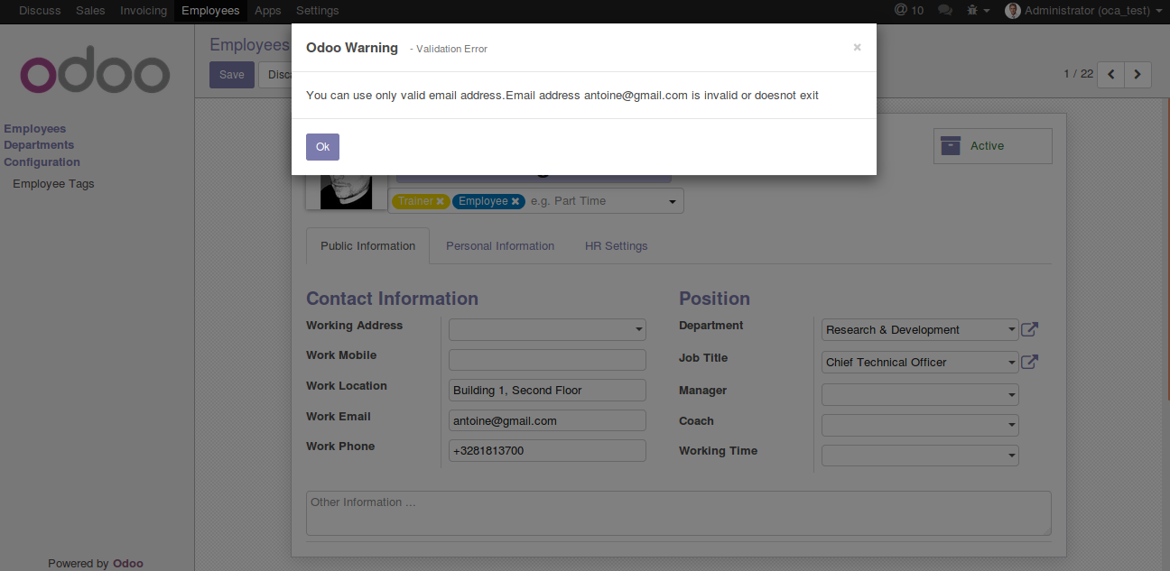Image resolution: width=1170 pixels, height=571 pixels.
Task: Open Departments in the left sidebar
Action: [39, 145]
